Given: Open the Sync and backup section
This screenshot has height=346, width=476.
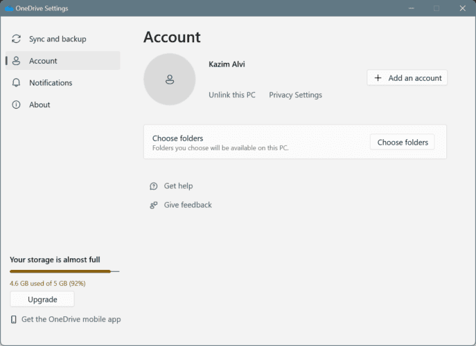Looking at the screenshot, I should [x=58, y=39].
